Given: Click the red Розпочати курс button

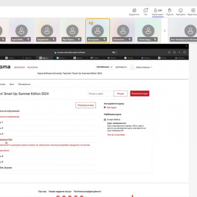Looking at the screenshot, I should click(140, 93).
